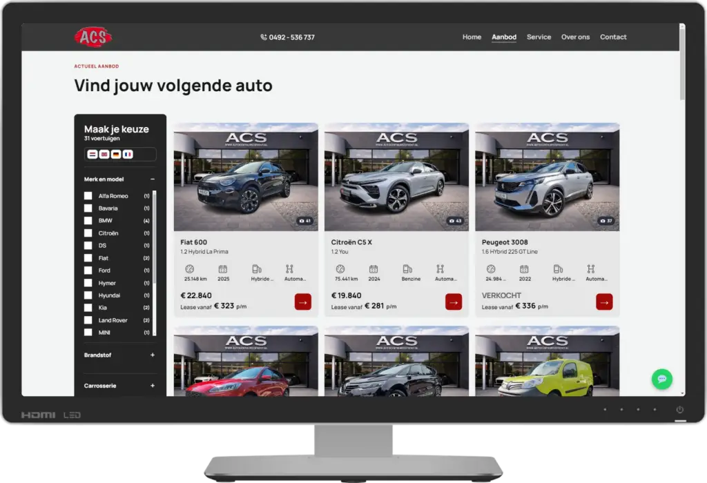Click the photo count badge on Citroën C5 X image
Screen dimensions: 707x483
click(x=456, y=221)
